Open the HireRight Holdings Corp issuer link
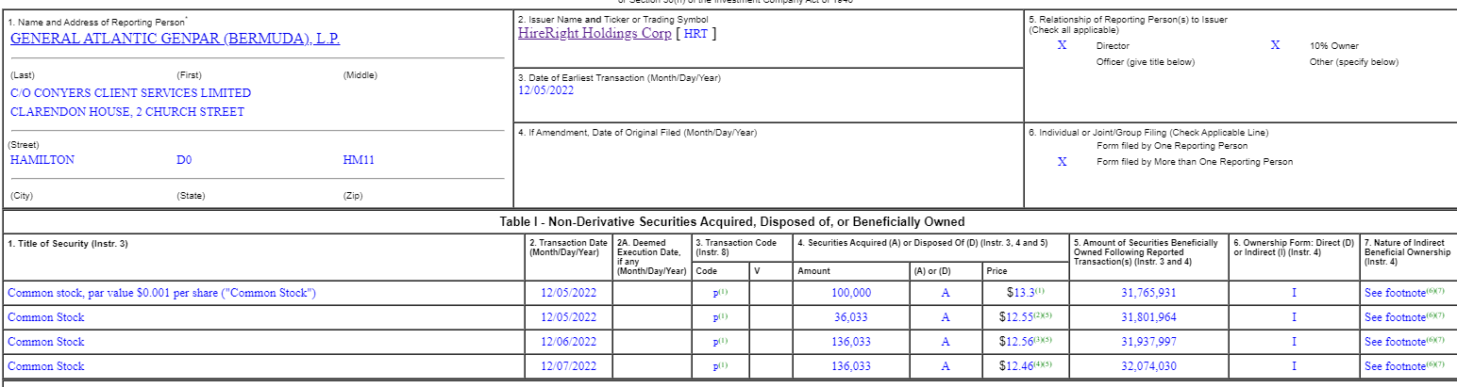 click(595, 33)
